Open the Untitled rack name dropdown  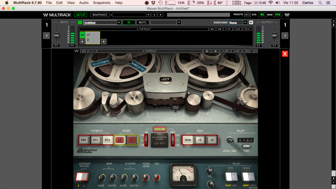click(119, 23)
